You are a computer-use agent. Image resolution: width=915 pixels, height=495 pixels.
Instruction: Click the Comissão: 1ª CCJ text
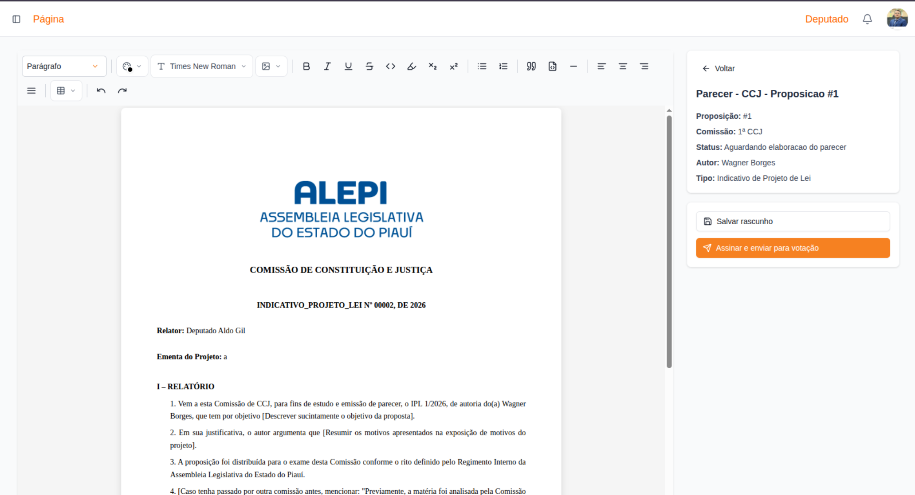(729, 132)
